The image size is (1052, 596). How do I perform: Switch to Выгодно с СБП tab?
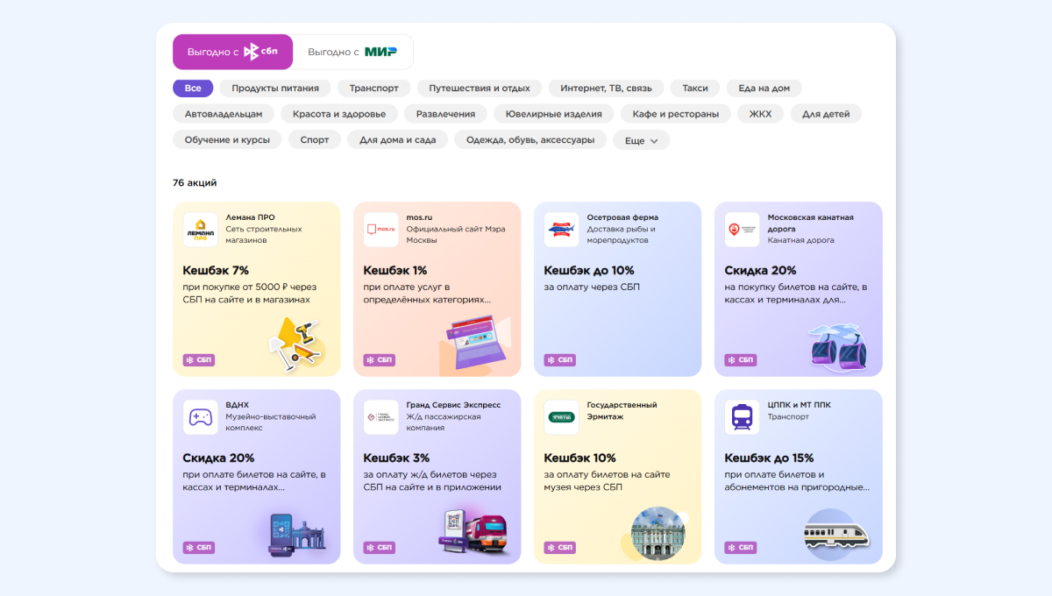point(232,52)
